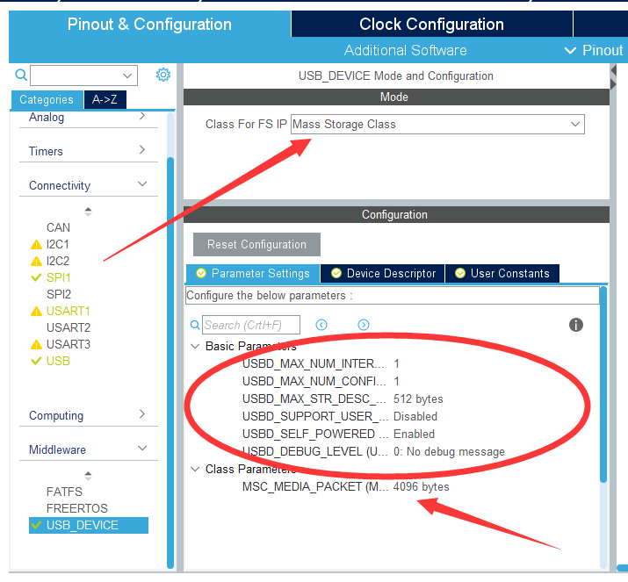Select the A->Z tab
Viewport: 628px width, 582px height.
pos(105,99)
